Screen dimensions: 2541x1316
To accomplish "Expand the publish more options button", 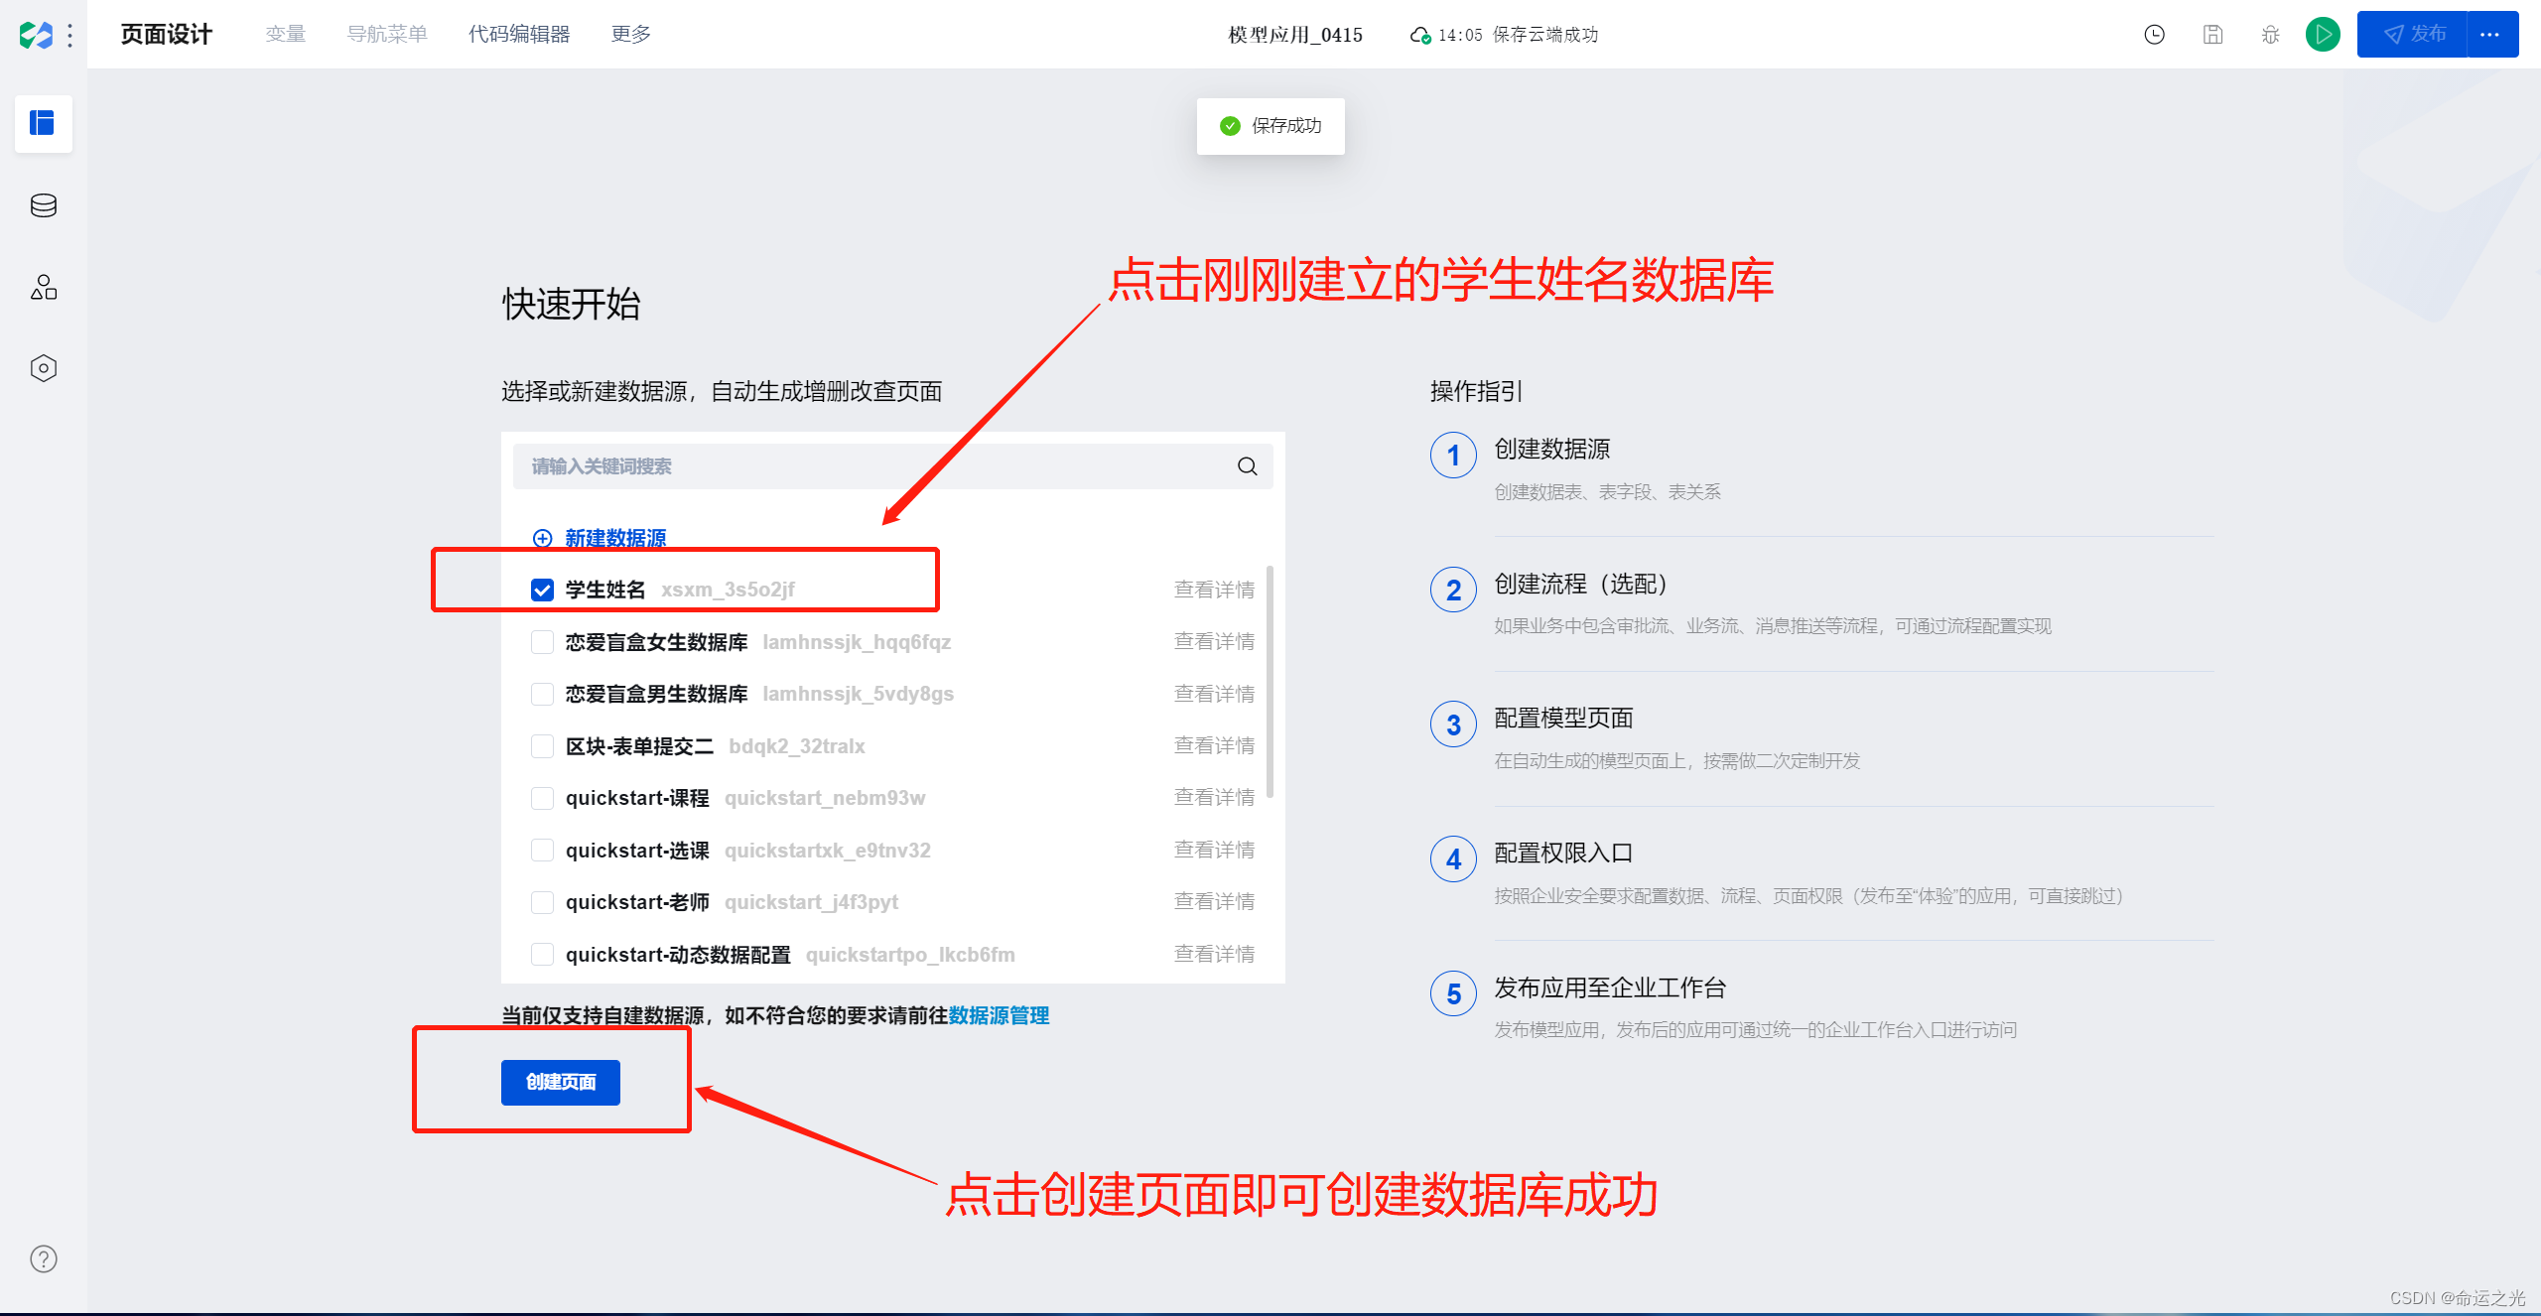I will tap(2490, 35).
